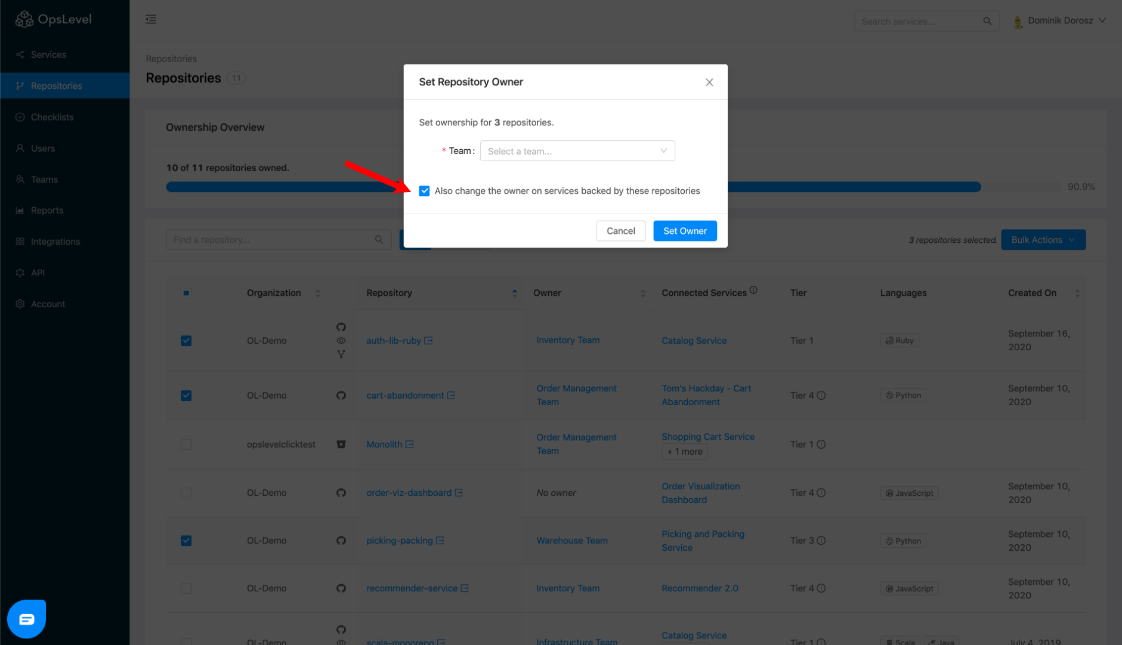Viewport: 1122px width, 645px height.
Task: Open external link icon for cart-abandonment
Action: (451, 396)
